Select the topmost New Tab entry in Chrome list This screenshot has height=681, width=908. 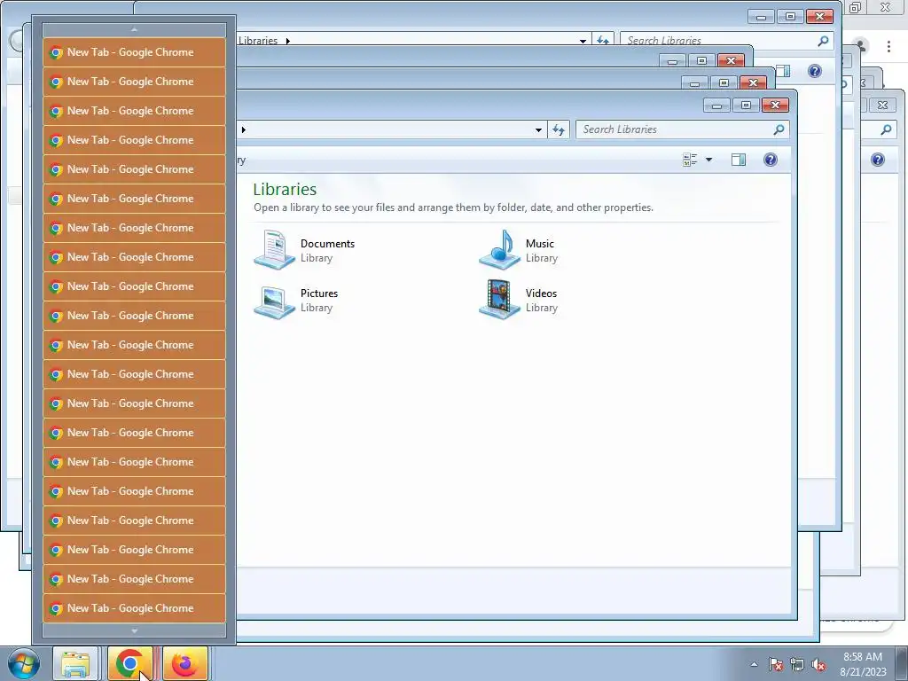134,52
